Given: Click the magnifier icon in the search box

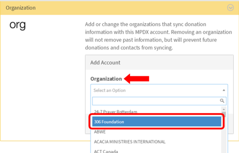Looking at the screenshot, I should pos(222,101).
